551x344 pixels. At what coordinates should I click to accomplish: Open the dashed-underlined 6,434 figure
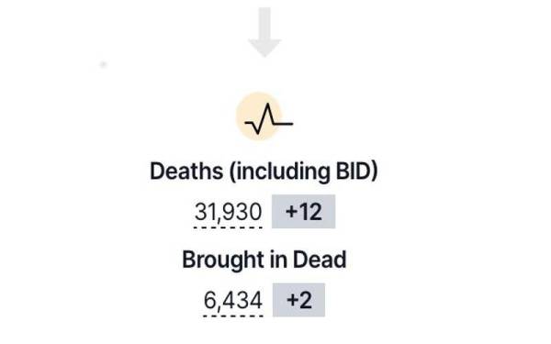click(233, 301)
